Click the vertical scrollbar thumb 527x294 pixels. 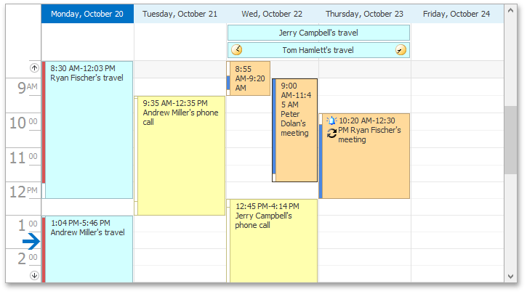click(510, 140)
